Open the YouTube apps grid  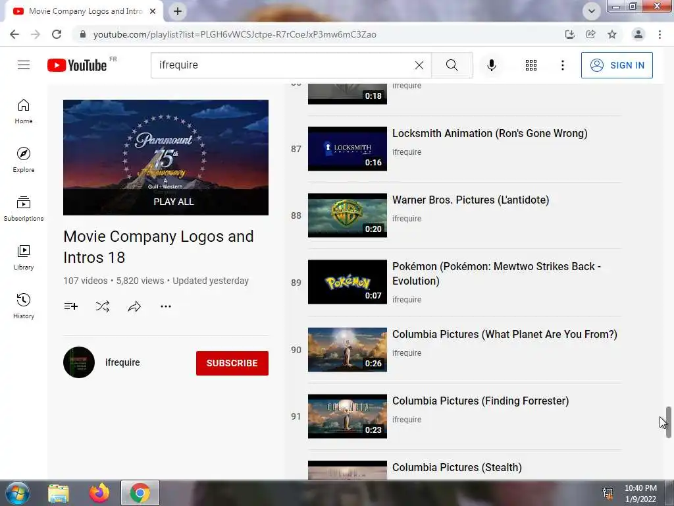click(x=531, y=65)
